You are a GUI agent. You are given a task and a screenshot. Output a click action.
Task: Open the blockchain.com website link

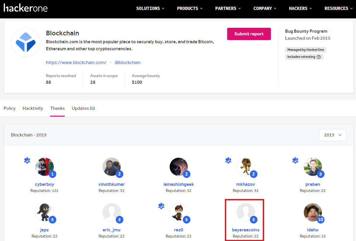point(76,63)
